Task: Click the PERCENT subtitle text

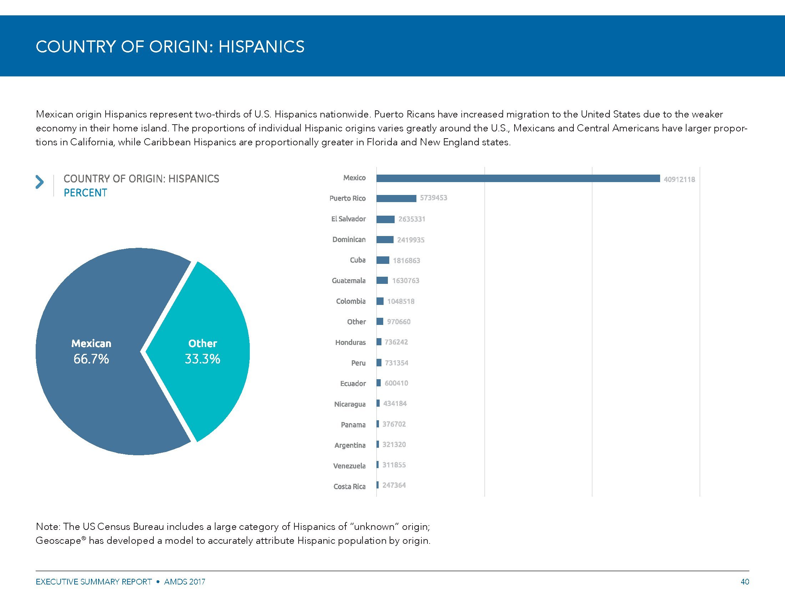Action: (x=85, y=193)
